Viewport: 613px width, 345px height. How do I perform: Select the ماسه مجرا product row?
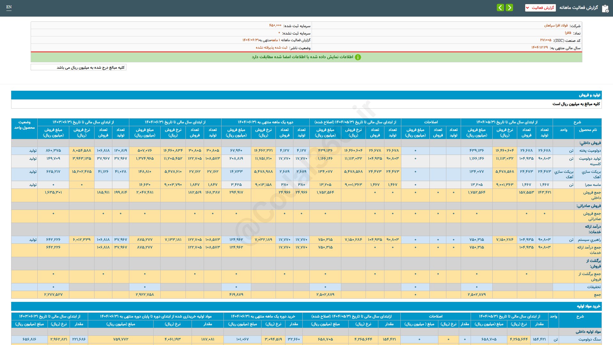[x=593, y=185]
